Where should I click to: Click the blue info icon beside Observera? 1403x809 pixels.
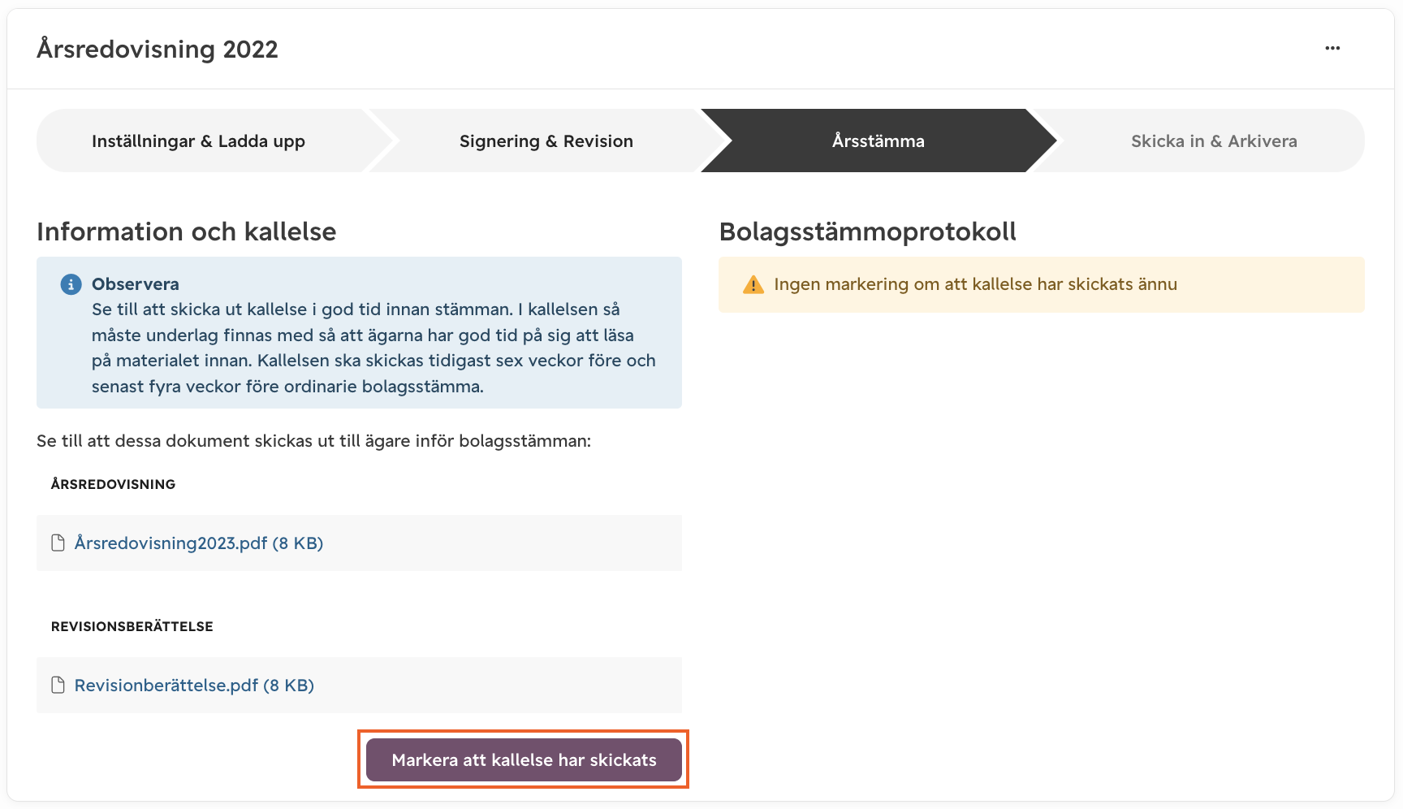[x=71, y=284]
